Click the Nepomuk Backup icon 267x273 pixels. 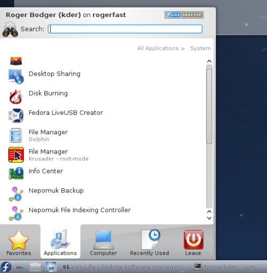click(x=16, y=194)
